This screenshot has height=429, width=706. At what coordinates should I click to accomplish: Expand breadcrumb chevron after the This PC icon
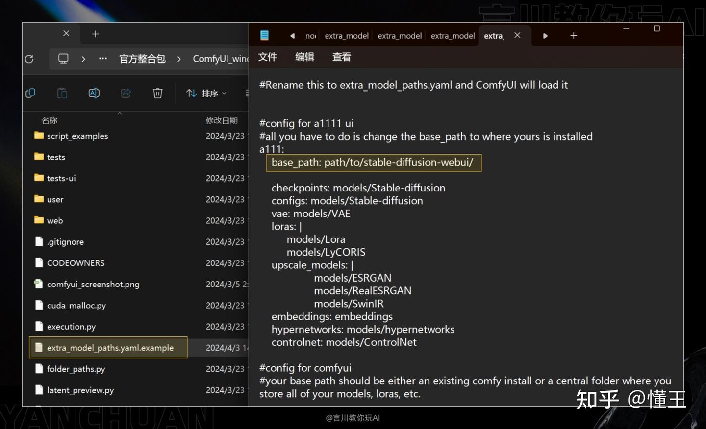[83, 59]
